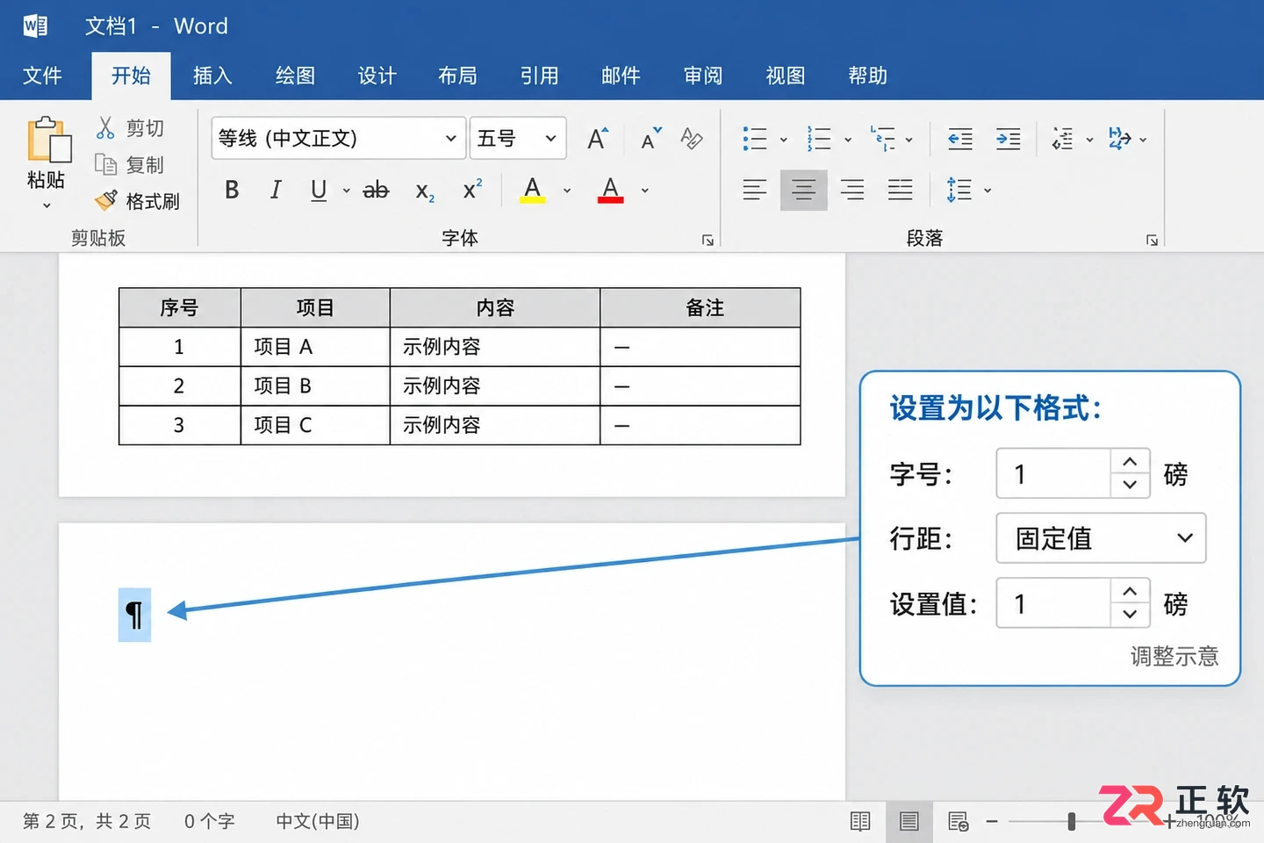Screen dimensions: 1264x843
Task: Shrink font size with the smaller A icon
Action: click(x=650, y=139)
